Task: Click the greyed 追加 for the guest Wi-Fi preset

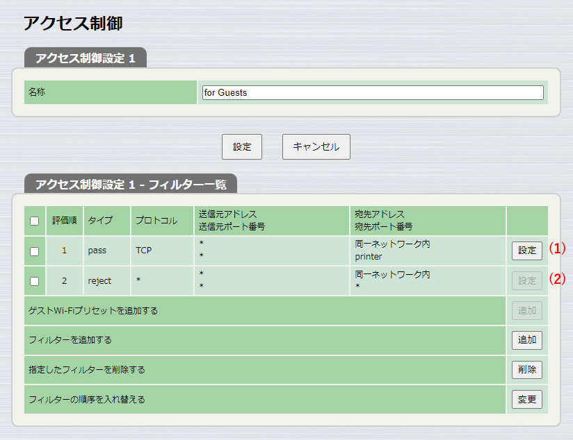Action: click(x=526, y=310)
